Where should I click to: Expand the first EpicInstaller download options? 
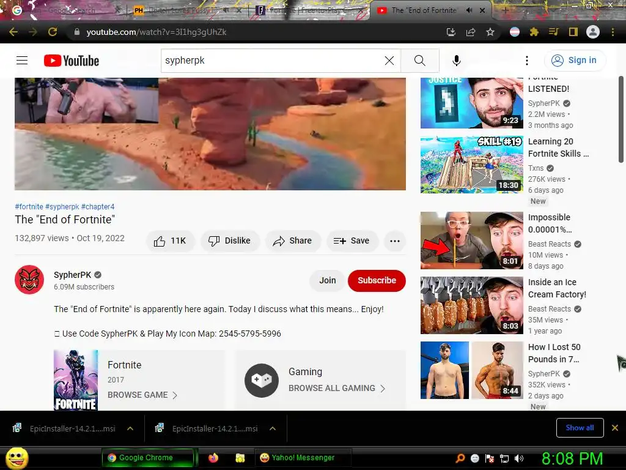pyautogui.click(x=130, y=428)
